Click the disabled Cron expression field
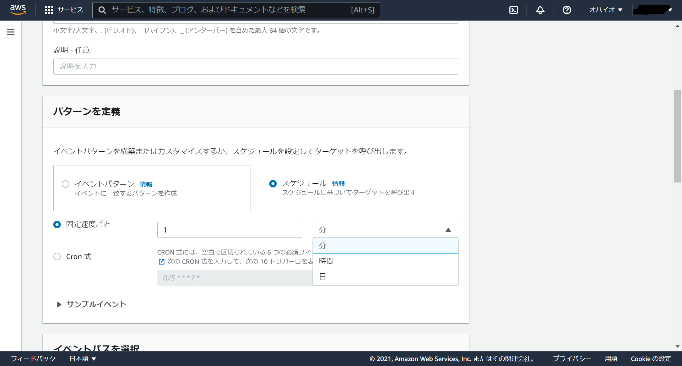The image size is (682, 366). tap(235, 278)
